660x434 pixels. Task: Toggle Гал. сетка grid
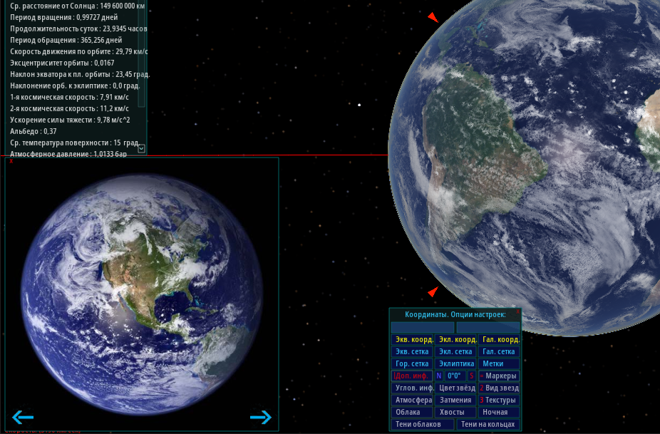pyautogui.click(x=499, y=351)
